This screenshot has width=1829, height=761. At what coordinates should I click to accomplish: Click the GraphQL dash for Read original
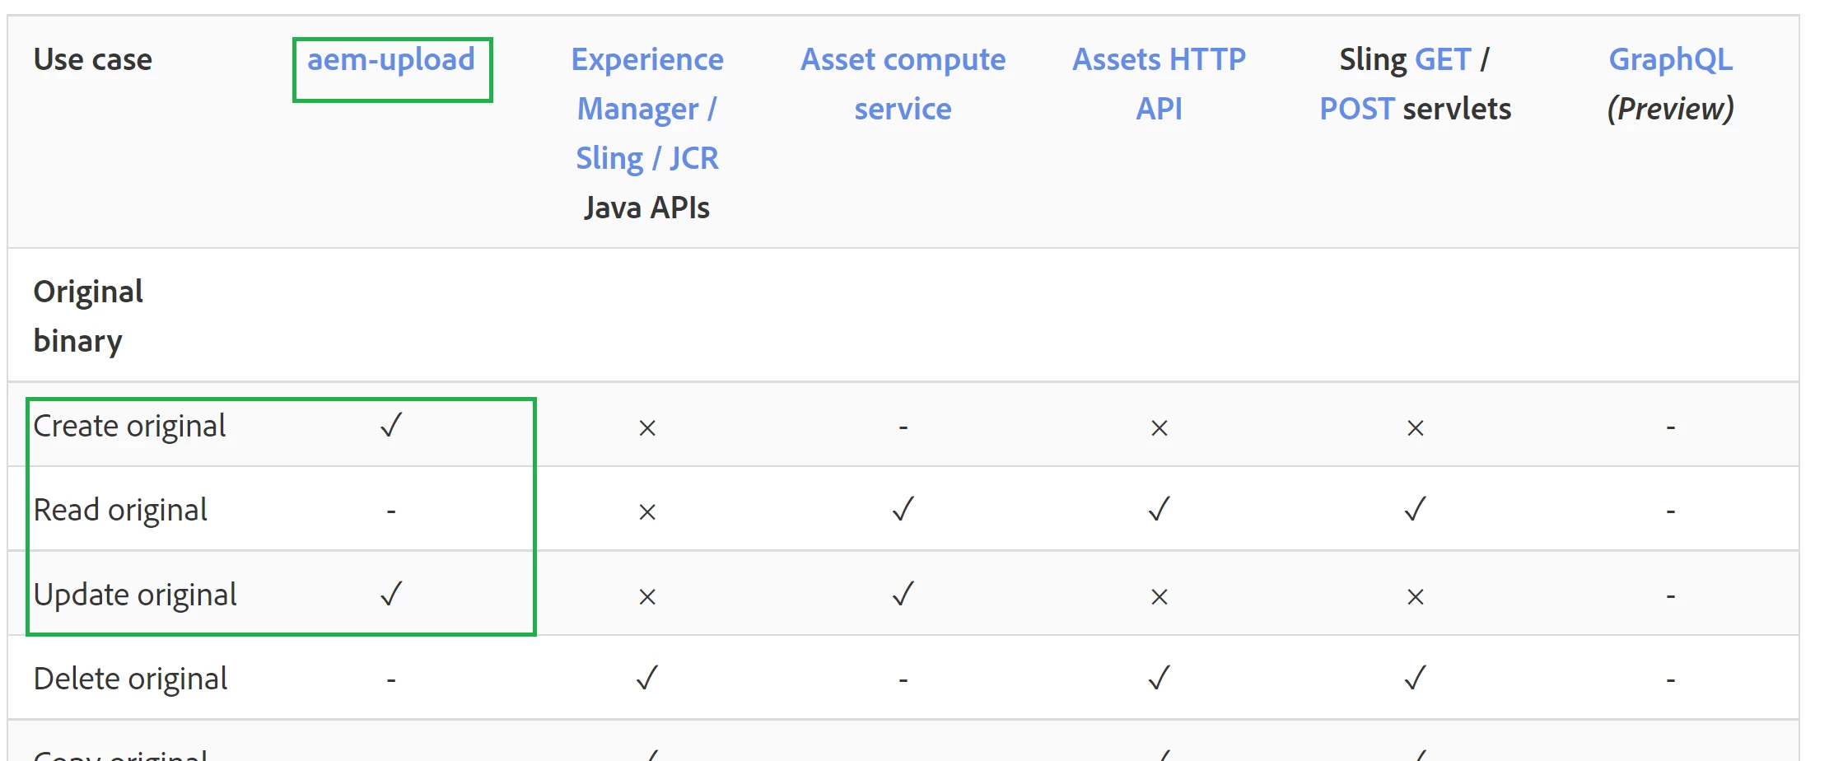coord(1671,511)
